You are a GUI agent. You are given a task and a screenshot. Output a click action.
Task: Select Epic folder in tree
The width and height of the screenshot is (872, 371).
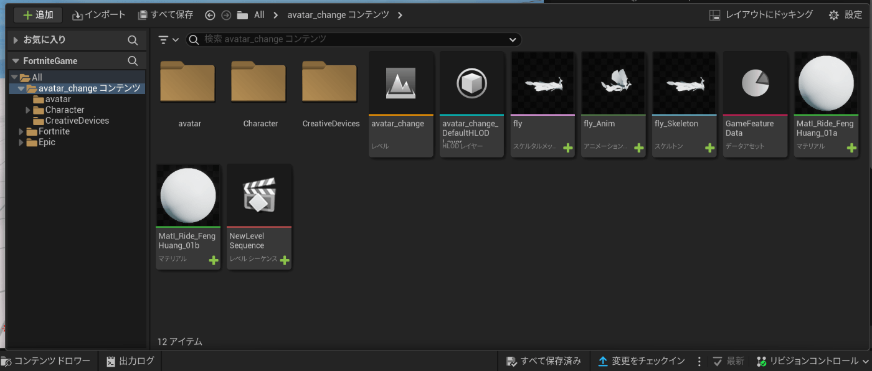(x=40, y=142)
